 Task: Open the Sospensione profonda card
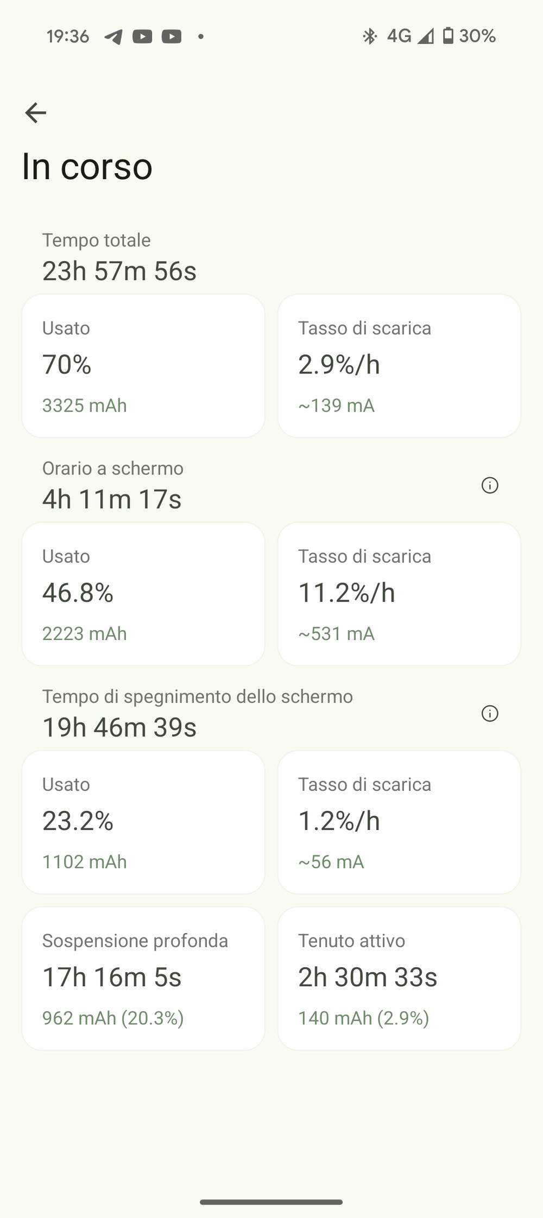[143, 978]
